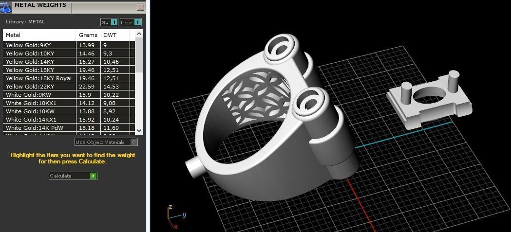The image size is (511, 232).
Task: Select White Gold:14K PdW row
Action: [69, 128]
